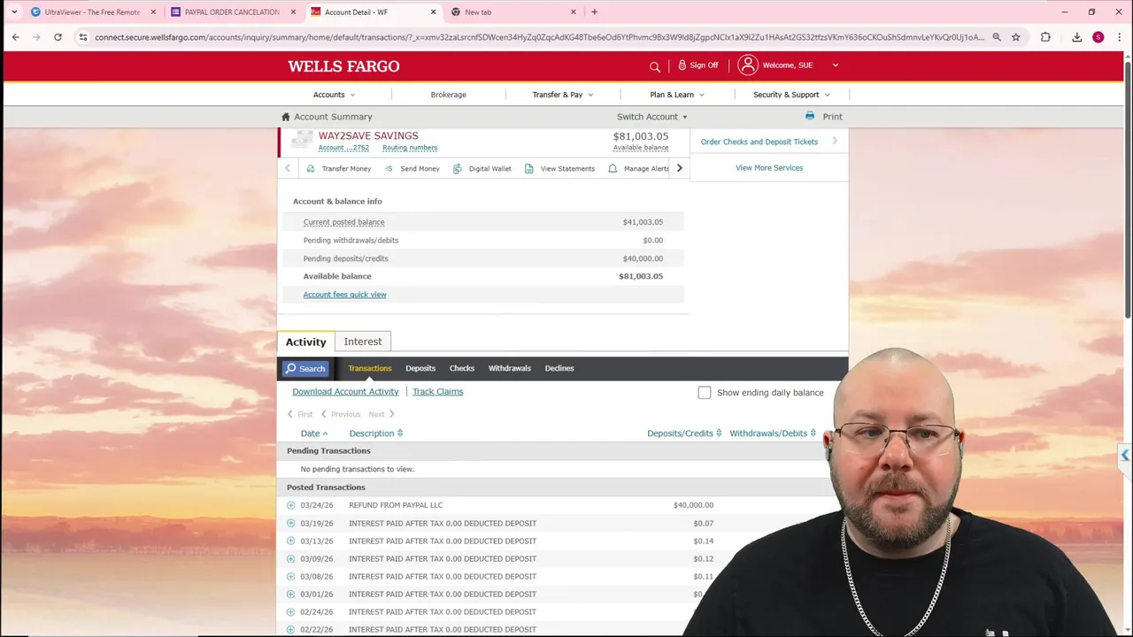This screenshot has width=1133, height=637.
Task: Click the Chrome profile avatar S
Action: click(x=1098, y=37)
